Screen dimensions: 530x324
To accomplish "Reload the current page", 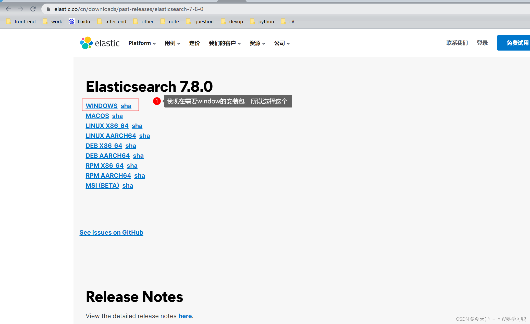I will tap(33, 9).
